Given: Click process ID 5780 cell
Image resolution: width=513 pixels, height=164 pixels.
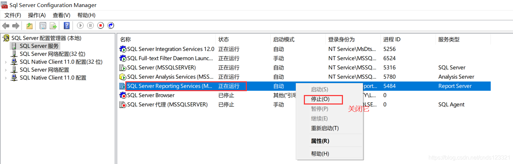Looking at the screenshot, I should (389, 77).
